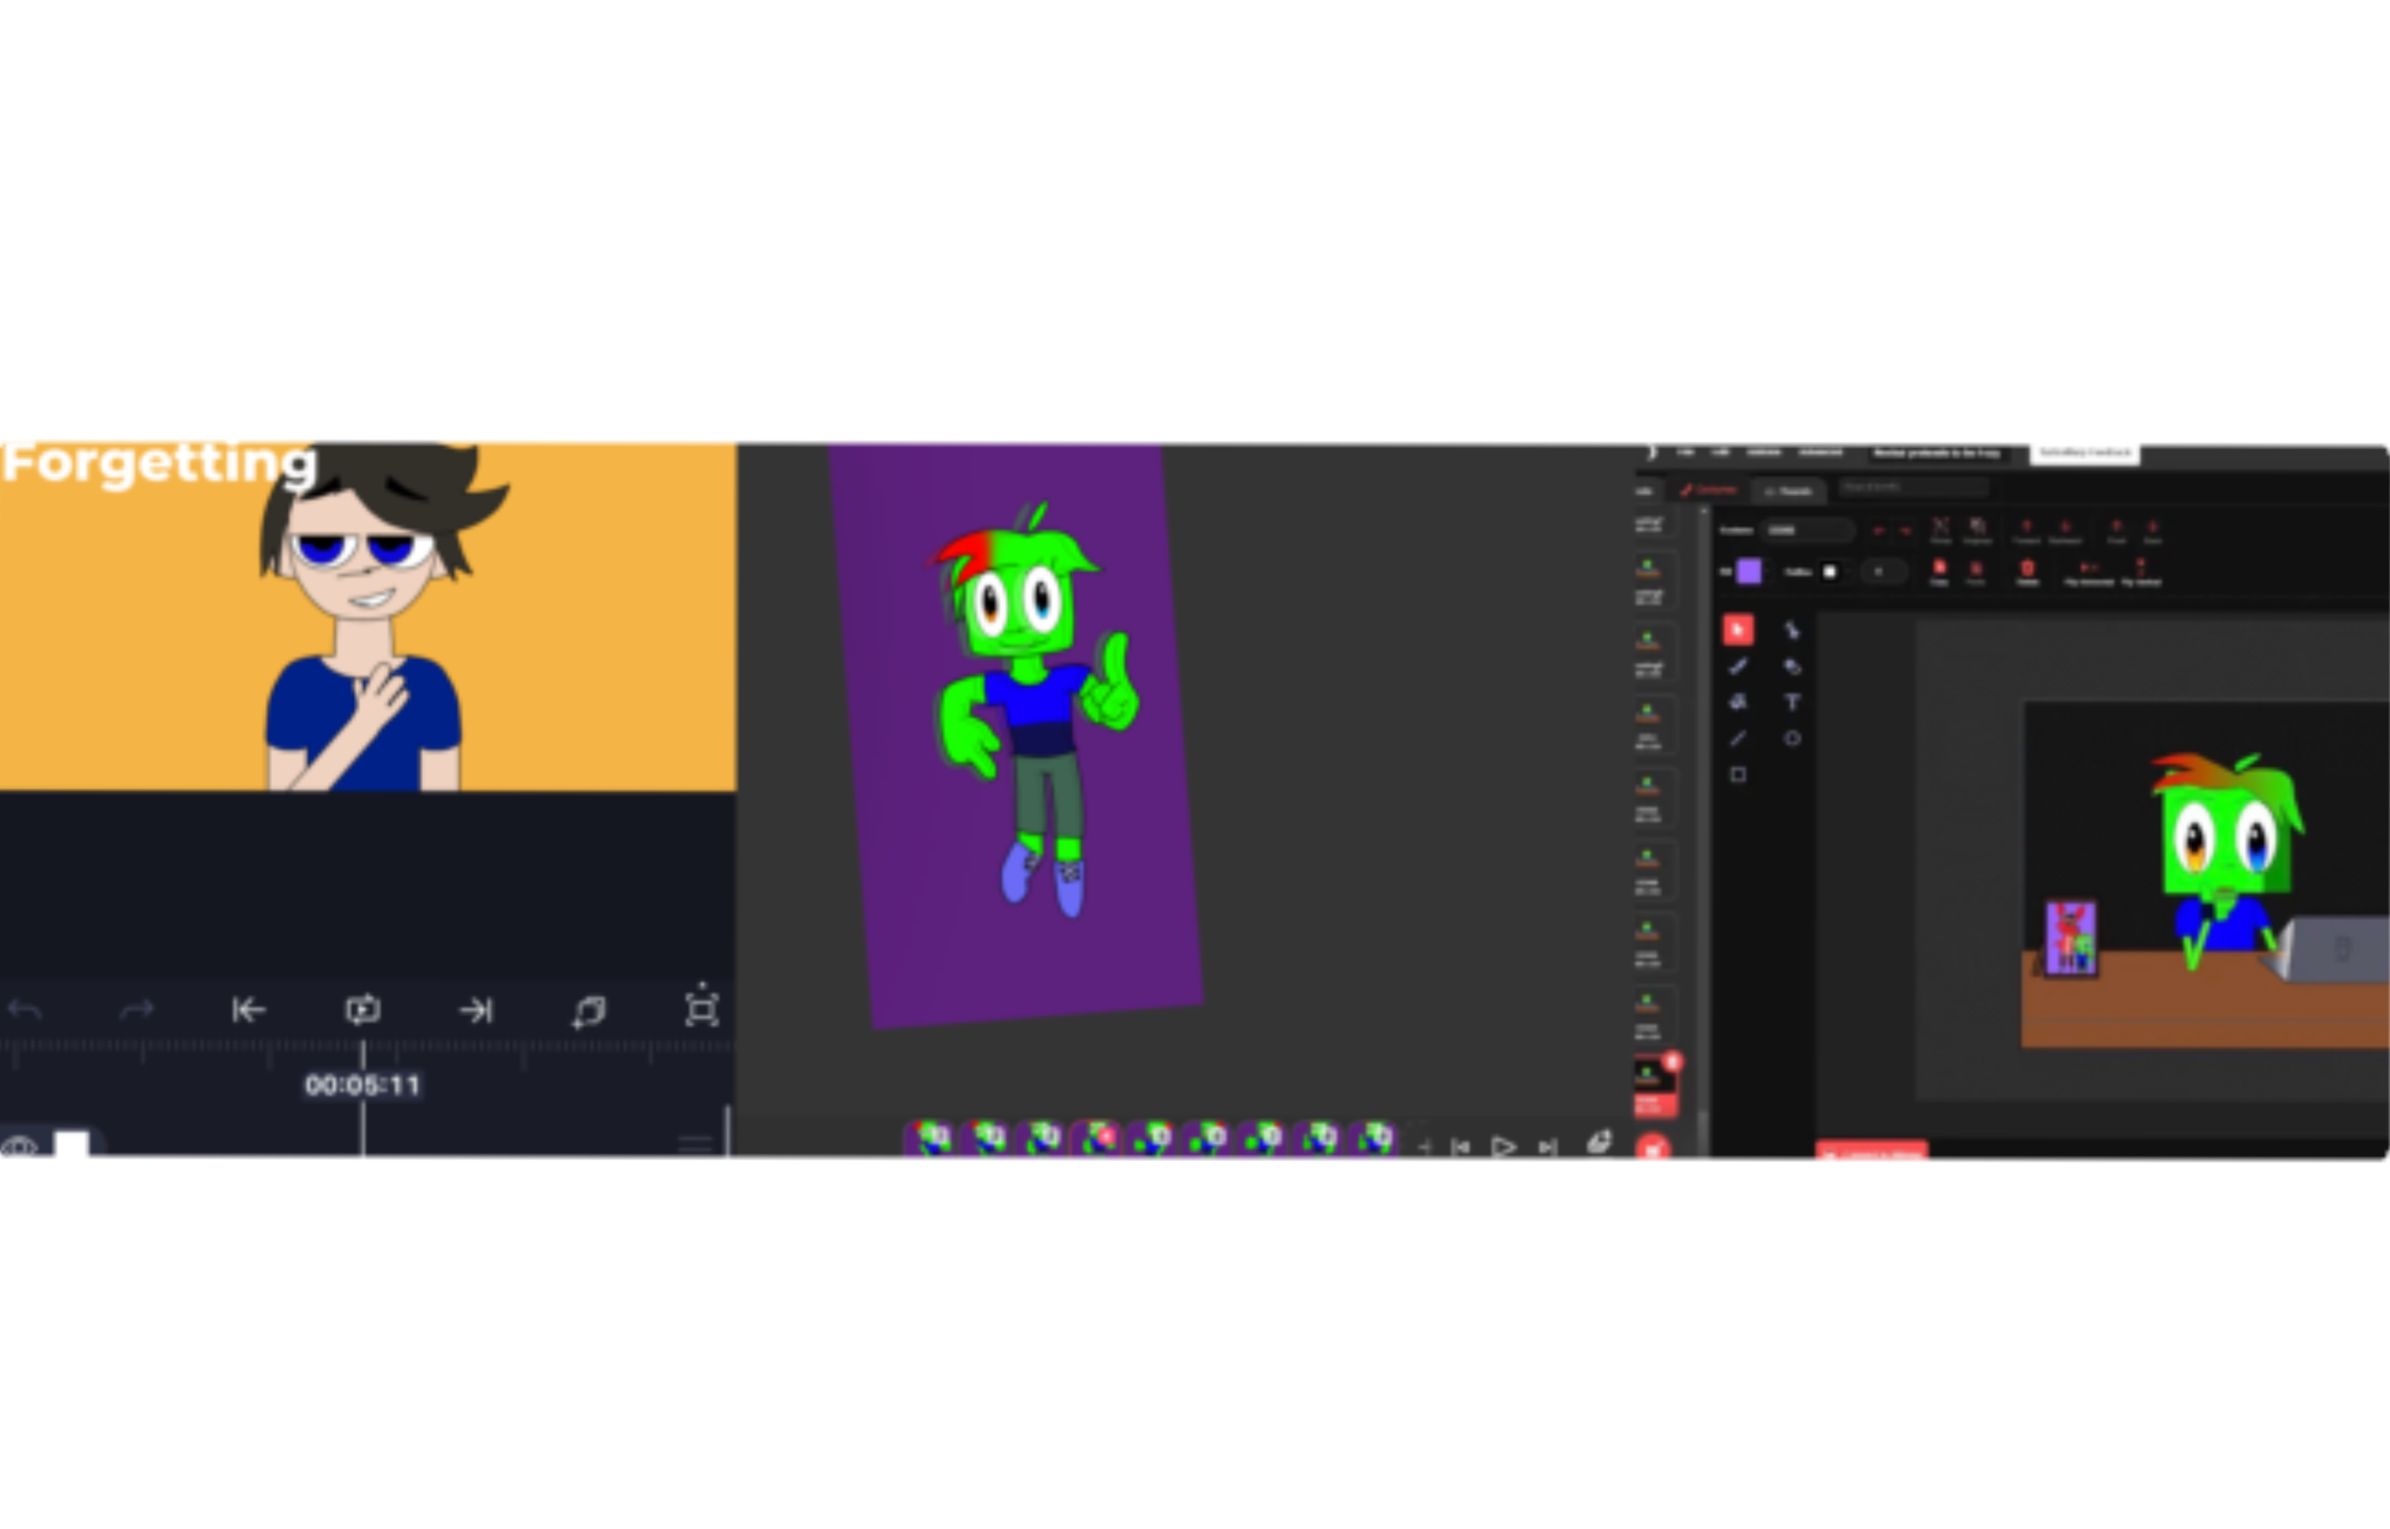Image resolution: width=2390 pixels, height=1529 pixels.
Task: Redo the edit in the video editor
Action: click(x=136, y=1011)
